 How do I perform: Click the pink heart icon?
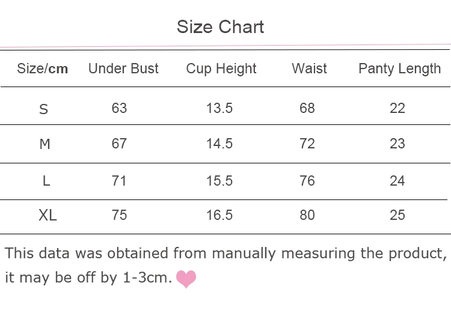pos(186,279)
